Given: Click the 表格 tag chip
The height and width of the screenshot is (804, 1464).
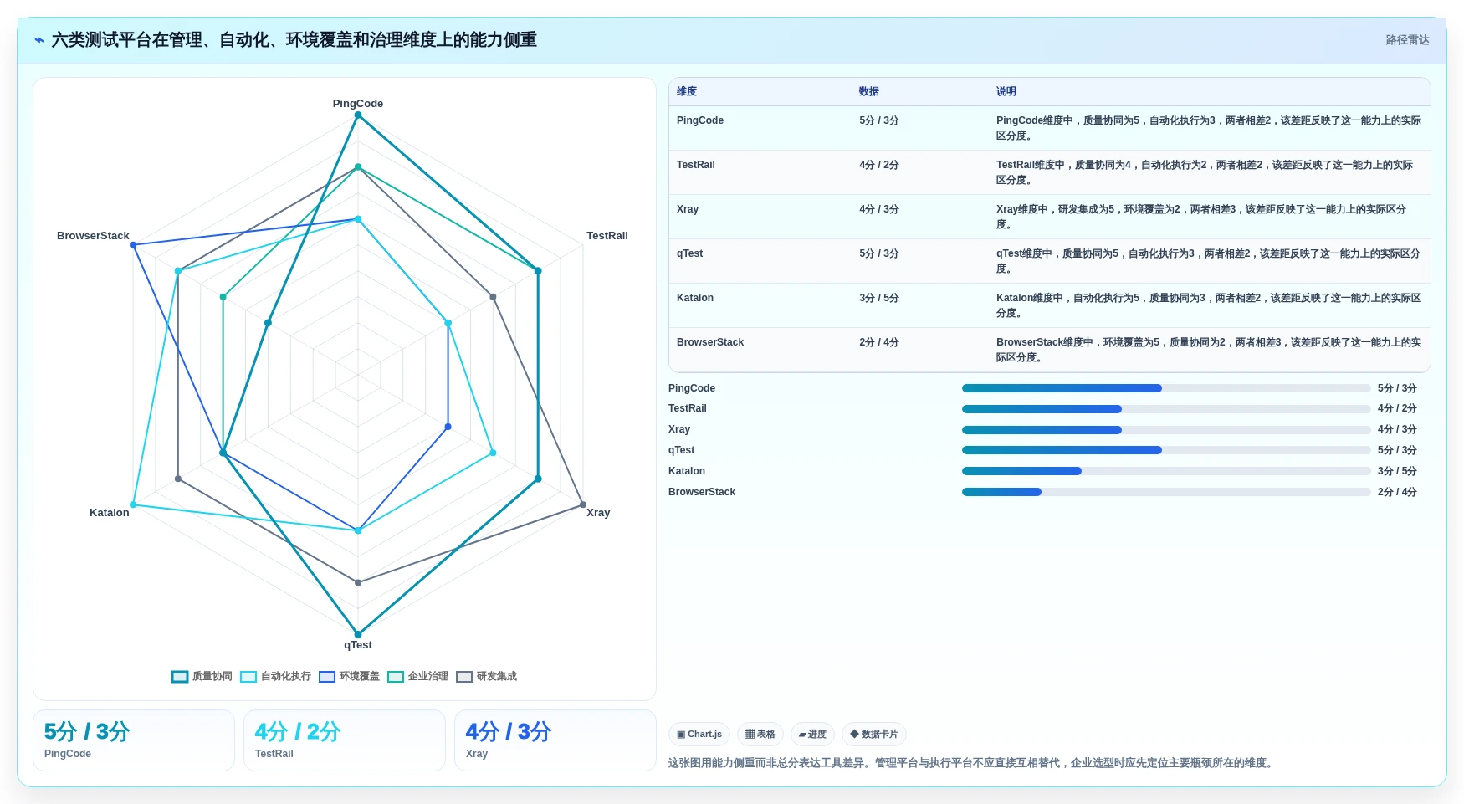Looking at the screenshot, I should [x=760, y=735].
